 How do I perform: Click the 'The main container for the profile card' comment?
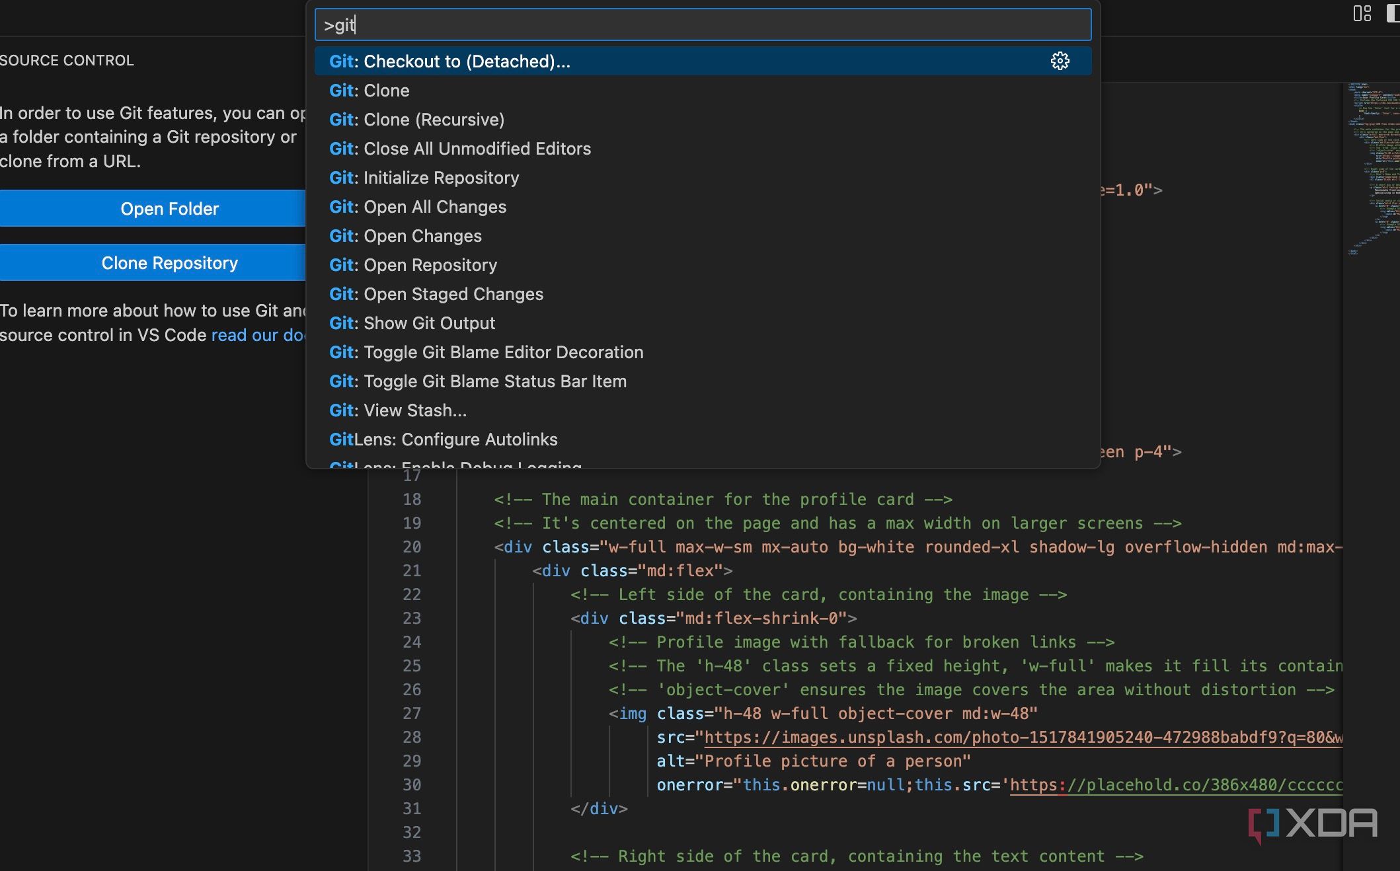(723, 500)
